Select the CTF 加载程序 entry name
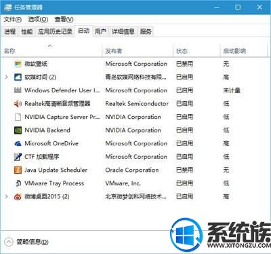This screenshot has height=254, width=271. (42, 157)
